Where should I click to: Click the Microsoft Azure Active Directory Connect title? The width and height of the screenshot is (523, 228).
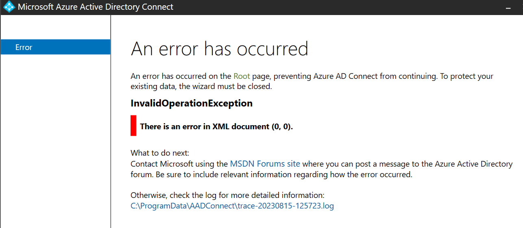point(96,7)
